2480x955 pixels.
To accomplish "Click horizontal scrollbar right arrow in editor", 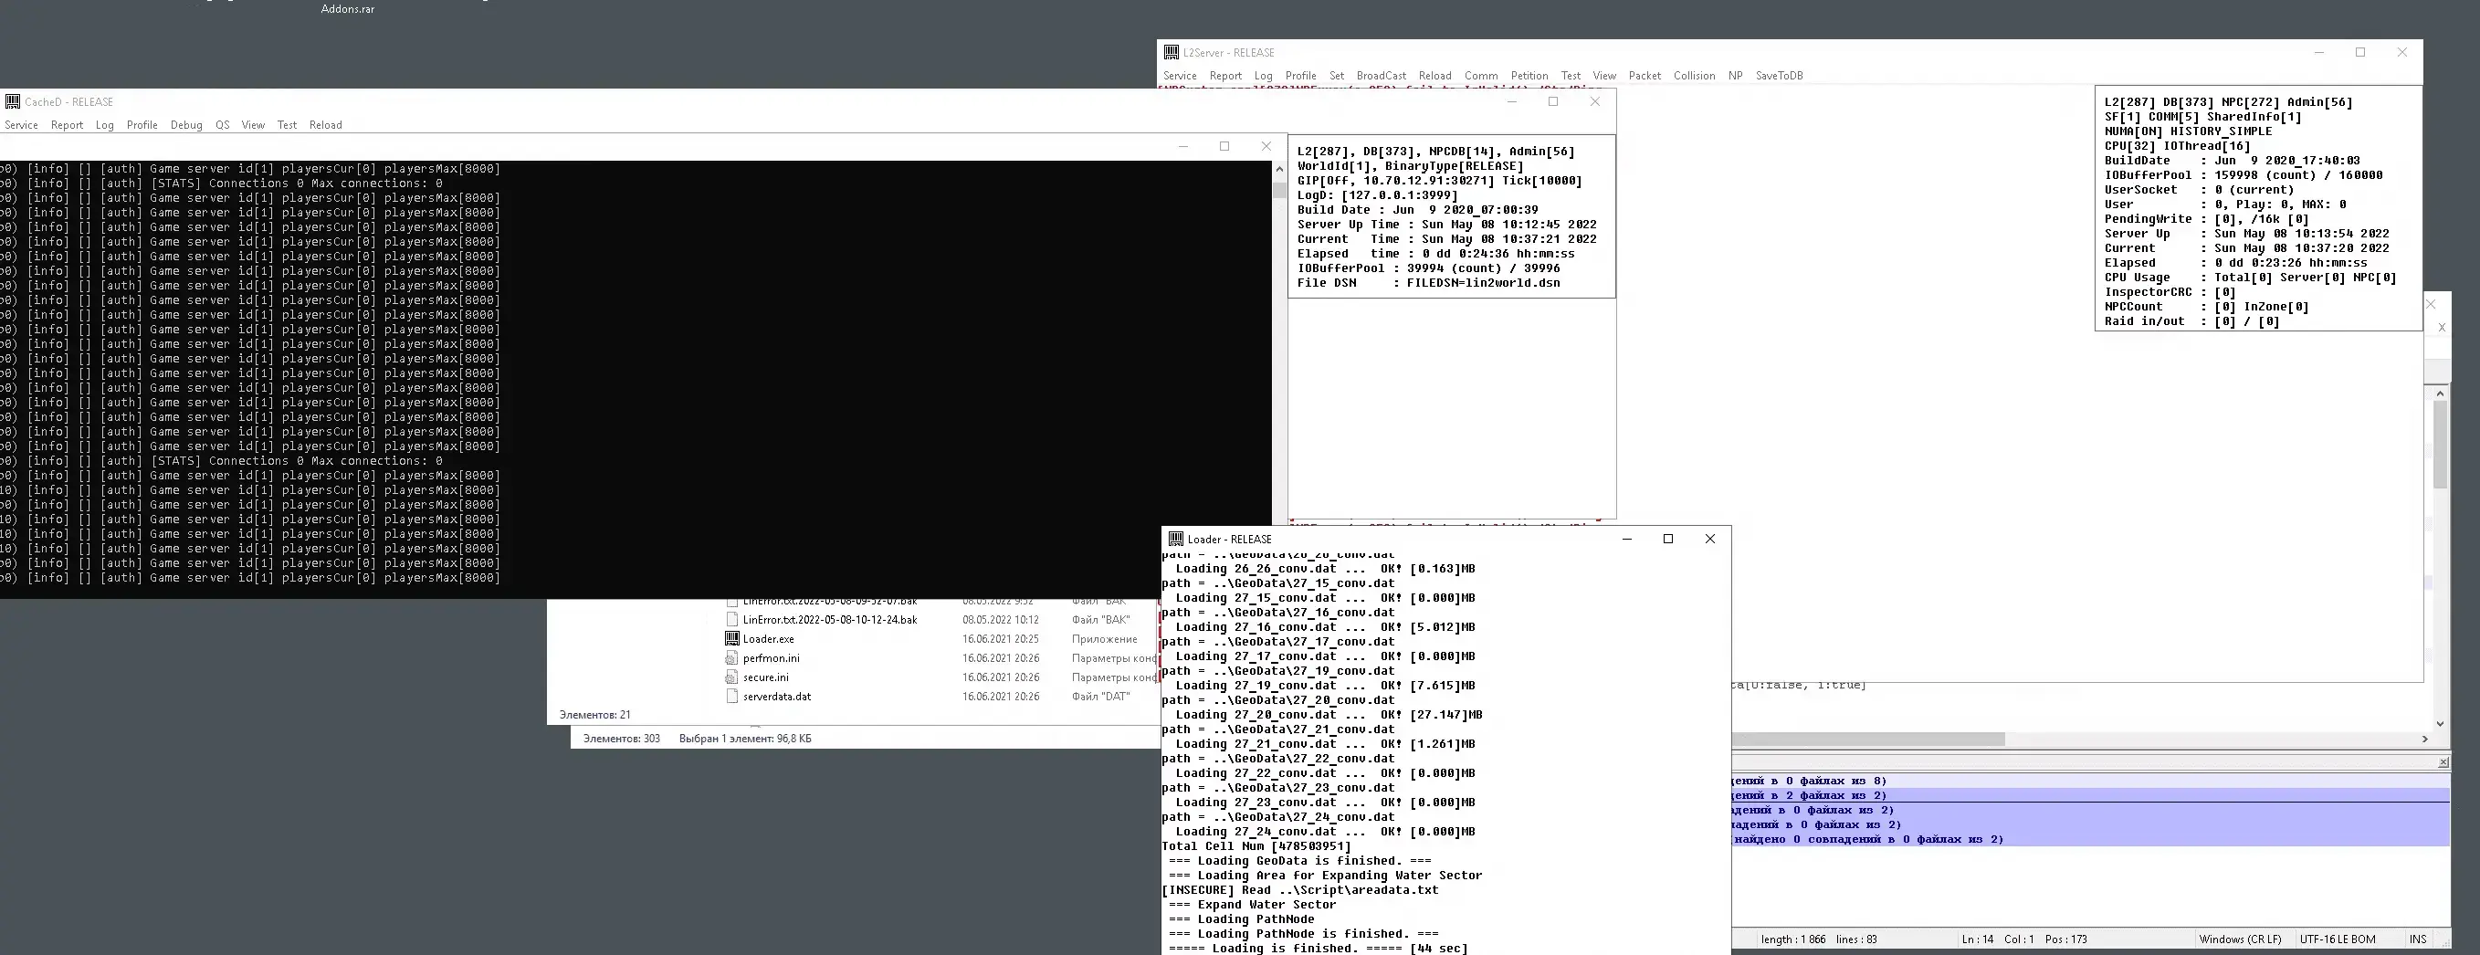I will click(2424, 740).
